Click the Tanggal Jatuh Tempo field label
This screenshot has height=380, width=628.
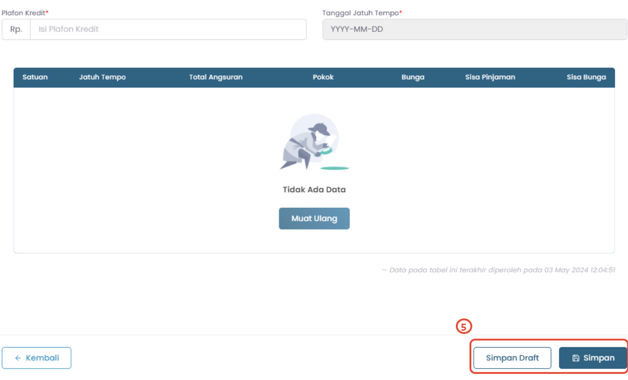pos(362,13)
